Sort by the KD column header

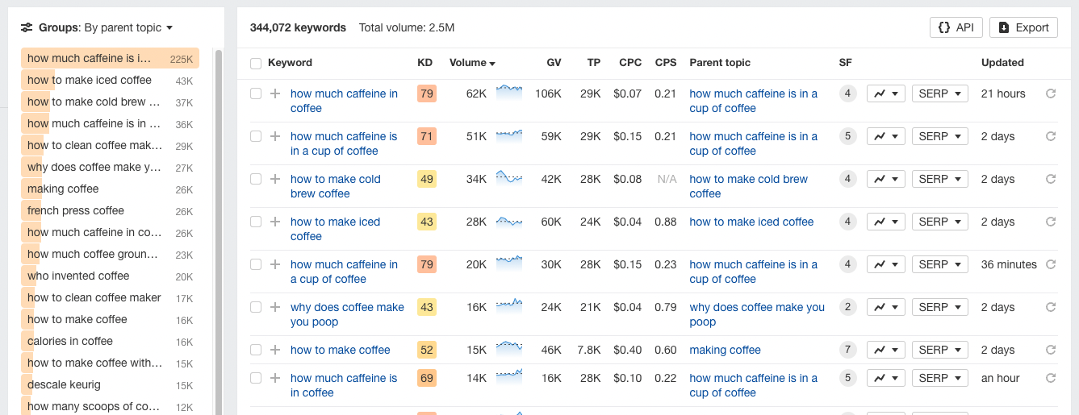(x=424, y=63)
